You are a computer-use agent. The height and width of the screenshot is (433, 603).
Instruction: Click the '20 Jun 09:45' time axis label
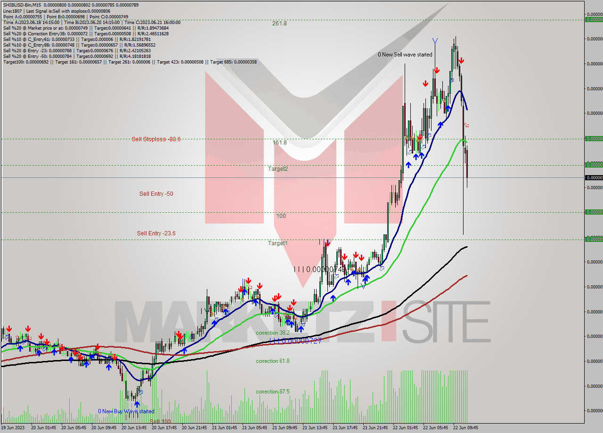coord(104,428)
